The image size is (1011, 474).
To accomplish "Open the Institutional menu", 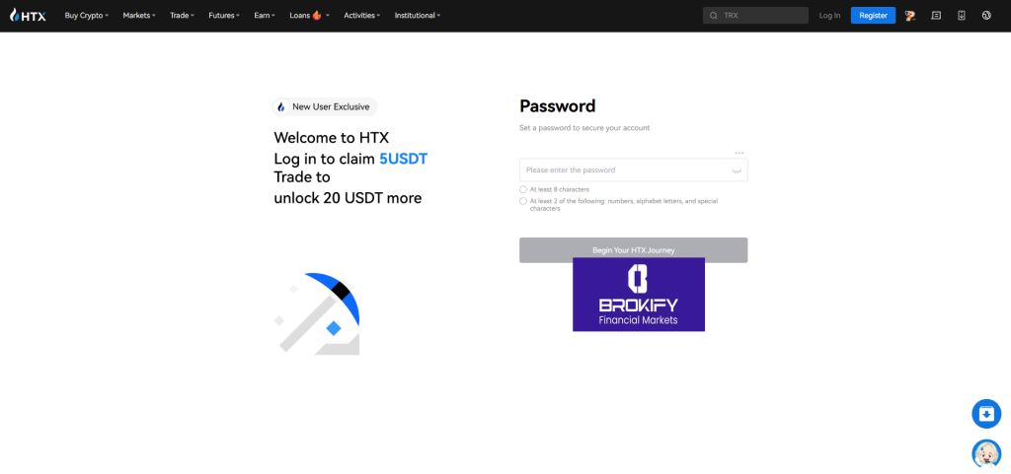I will (x=417, y=16).
